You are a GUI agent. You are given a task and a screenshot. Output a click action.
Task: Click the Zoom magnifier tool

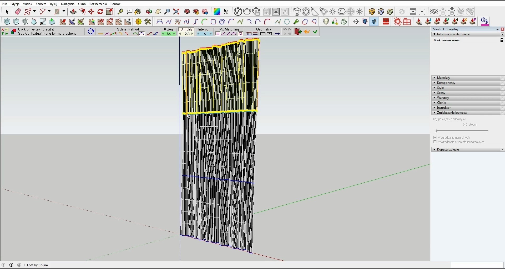click(x=167, y=12)
